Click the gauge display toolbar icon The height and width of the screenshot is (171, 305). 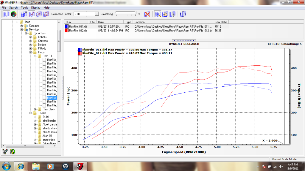tap(13, 14)
